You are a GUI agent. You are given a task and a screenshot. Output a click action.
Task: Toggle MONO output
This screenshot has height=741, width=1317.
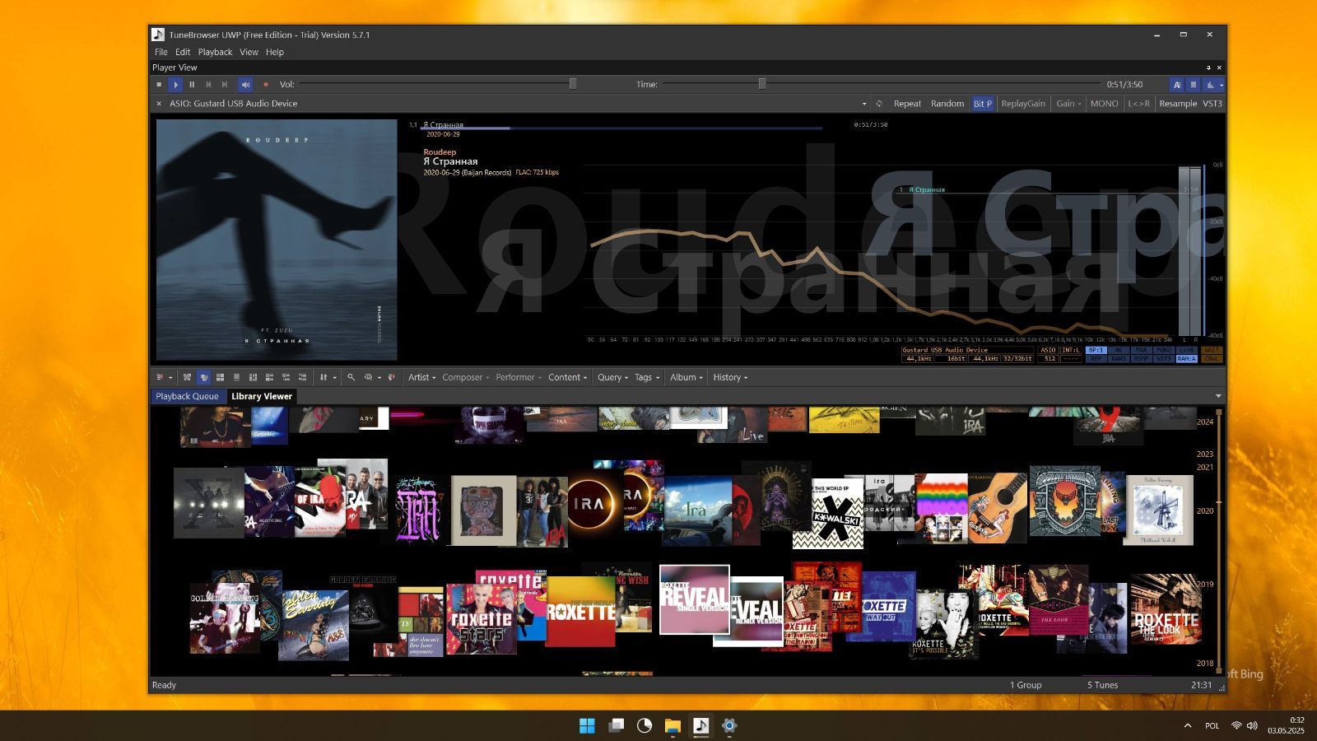[x=1104, y=104]
